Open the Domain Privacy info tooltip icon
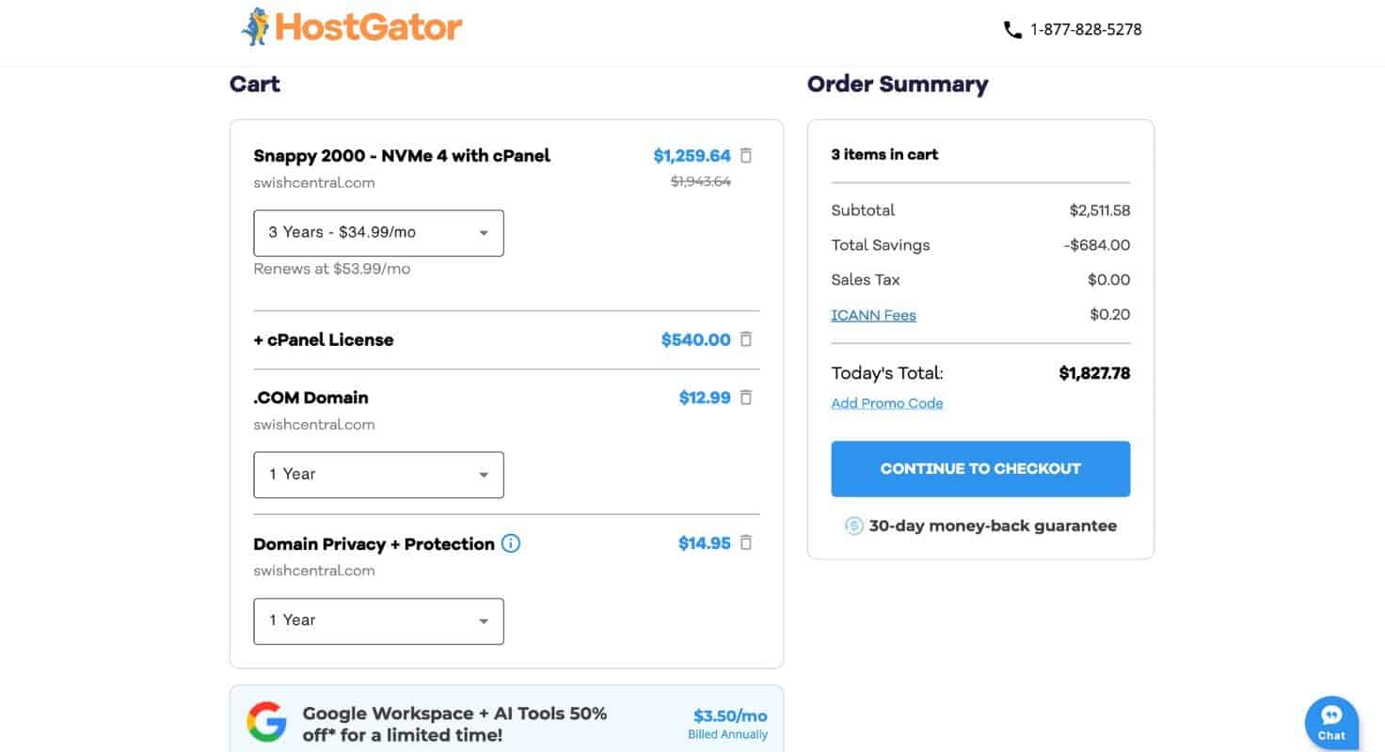Screen dimensions: 1385x752 click(510, 543)
